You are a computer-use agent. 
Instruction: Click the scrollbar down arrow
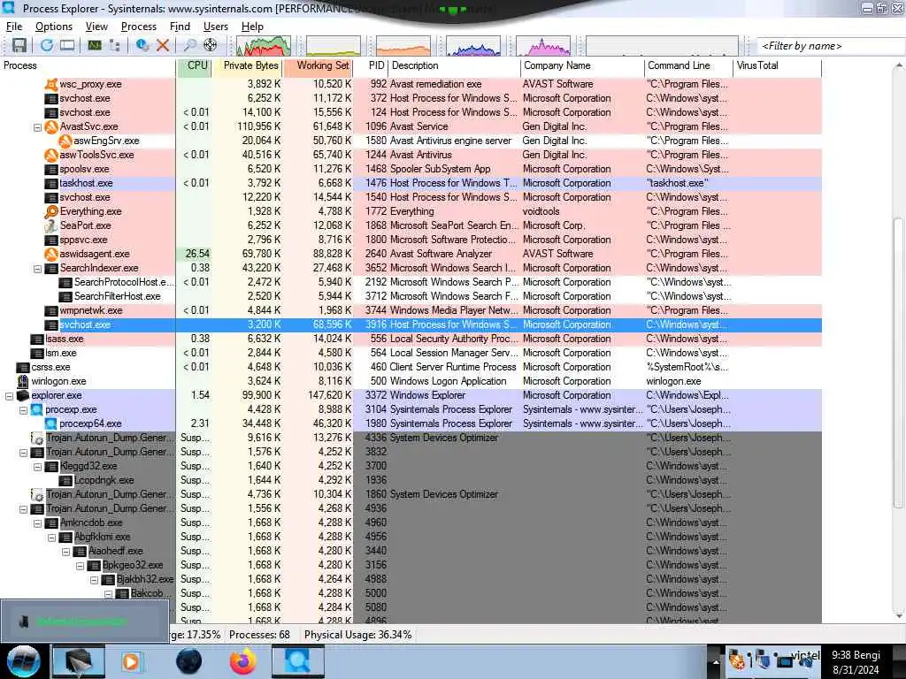899,616
